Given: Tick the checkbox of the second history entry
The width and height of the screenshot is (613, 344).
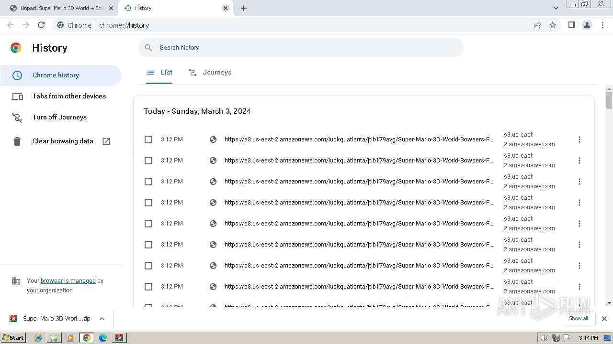Looking at the screenshot, I should [x=148, y=161].
